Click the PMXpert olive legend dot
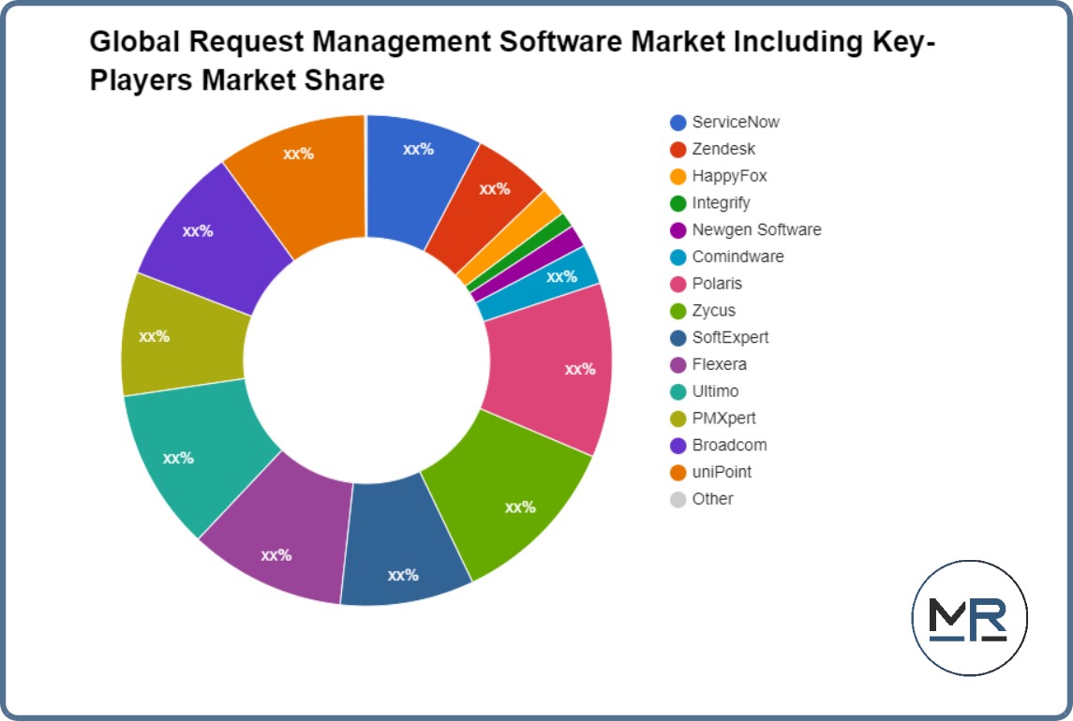 [678, 419]
